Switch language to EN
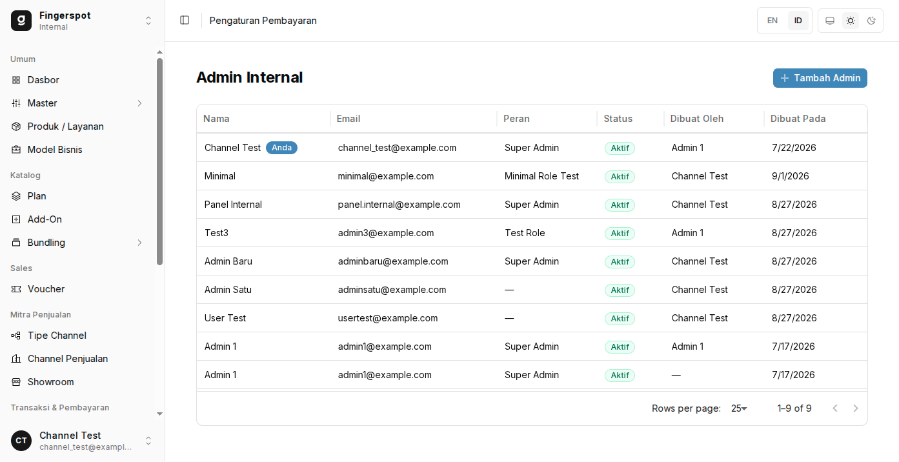 pyautogui.click(x=772, y=21)
